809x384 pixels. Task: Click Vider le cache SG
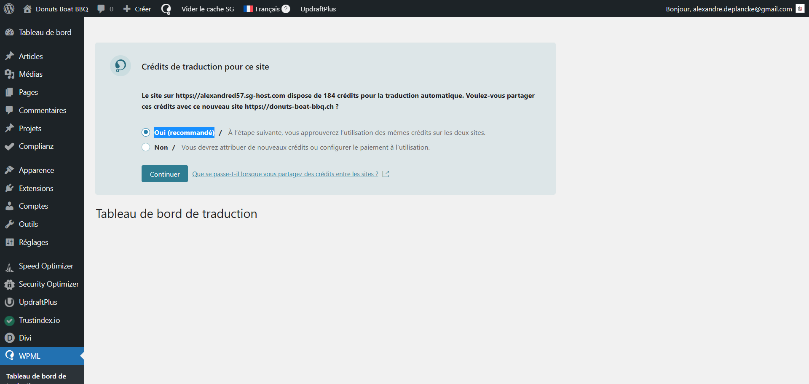tap(208, 9)
